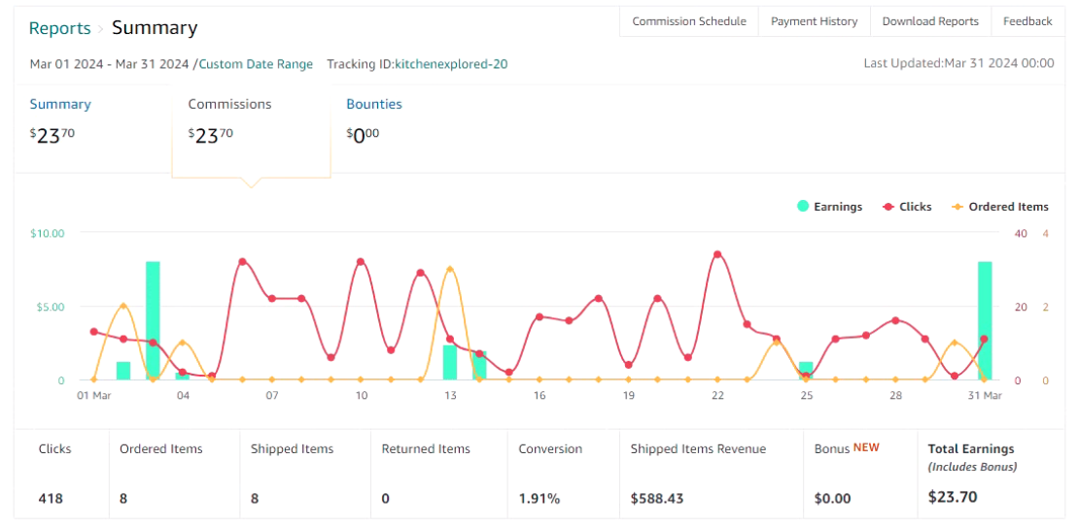Click Shipped Items Revenue value $588.43

click(x=657, y=499)
